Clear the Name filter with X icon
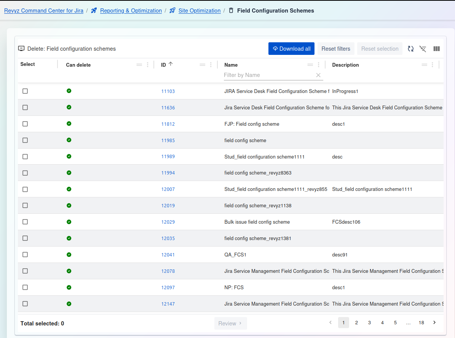Viewport: 455px width, 338px height. [318, 75]
